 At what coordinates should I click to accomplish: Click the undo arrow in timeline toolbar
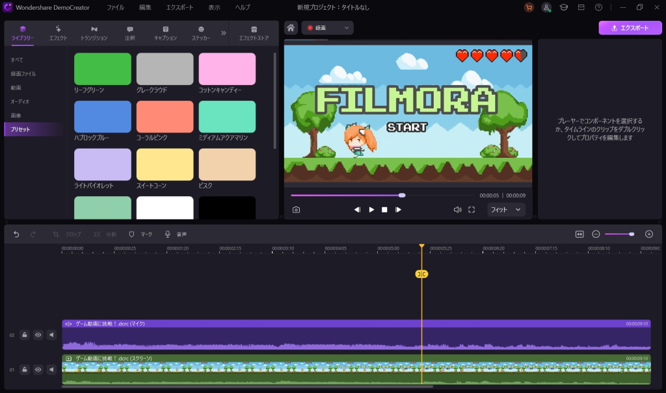click(x=16, y=234)
